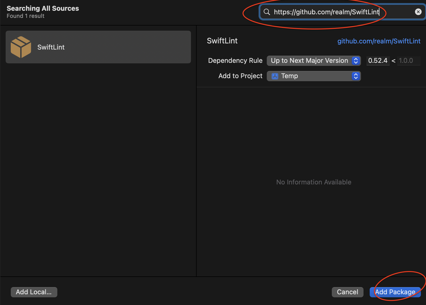Open the Dependency Rule dropdown
This screenshot has height=305, width=426.
pos(314,61)
